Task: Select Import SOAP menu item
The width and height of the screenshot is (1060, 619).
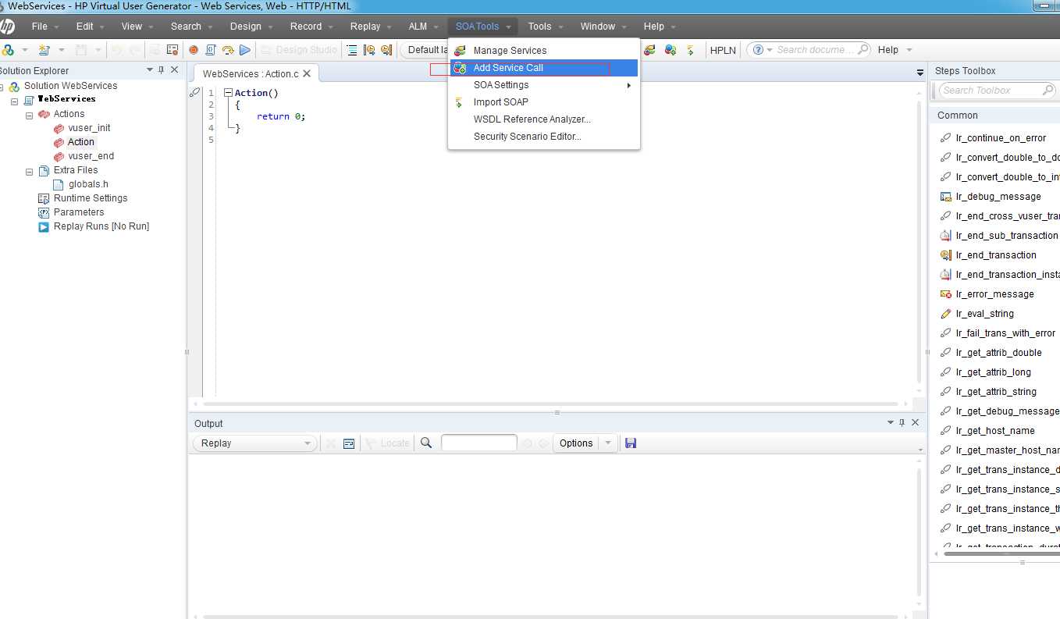Action: click(544, 102)
